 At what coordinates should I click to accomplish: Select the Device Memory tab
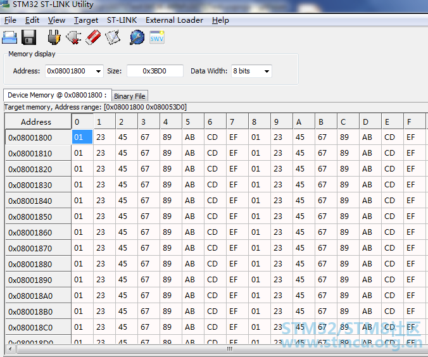click(x=58, y=95)
